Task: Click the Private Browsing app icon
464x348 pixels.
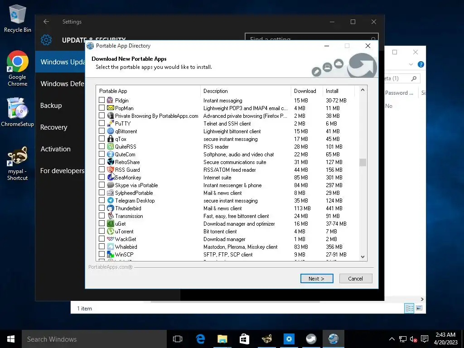Action: tap(111, 116)
